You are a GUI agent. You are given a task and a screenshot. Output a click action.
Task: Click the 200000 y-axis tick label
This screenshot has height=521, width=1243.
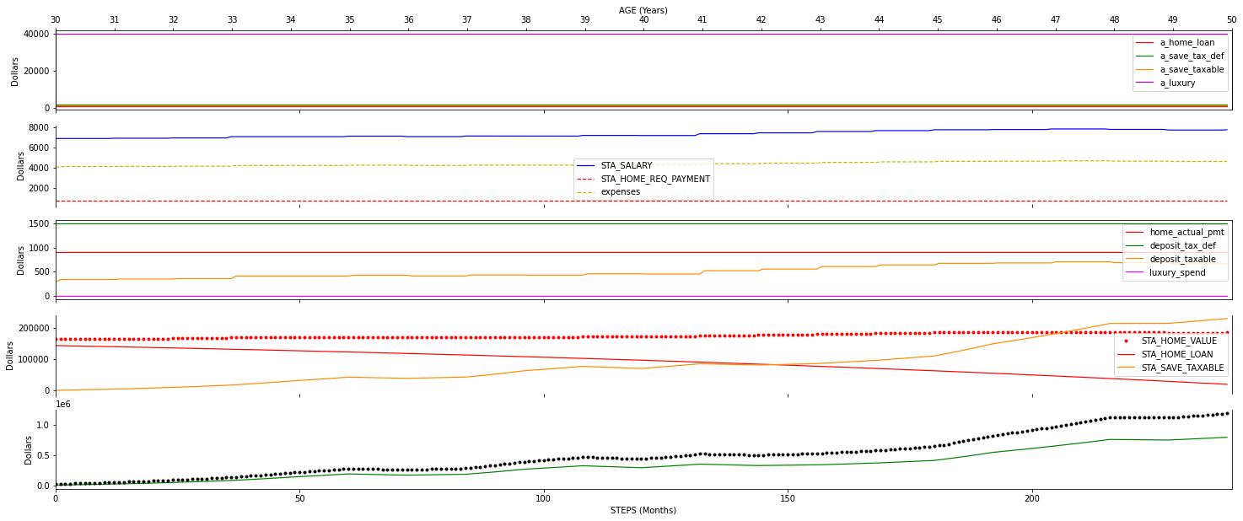[34, 328]
